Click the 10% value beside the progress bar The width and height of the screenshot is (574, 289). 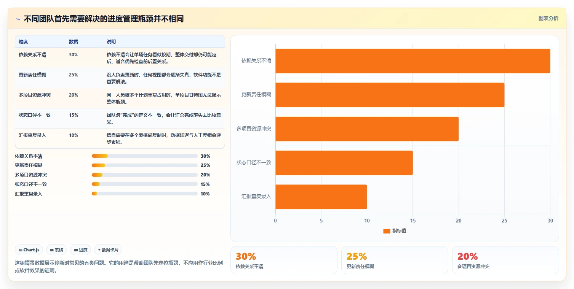click(205, 194)
